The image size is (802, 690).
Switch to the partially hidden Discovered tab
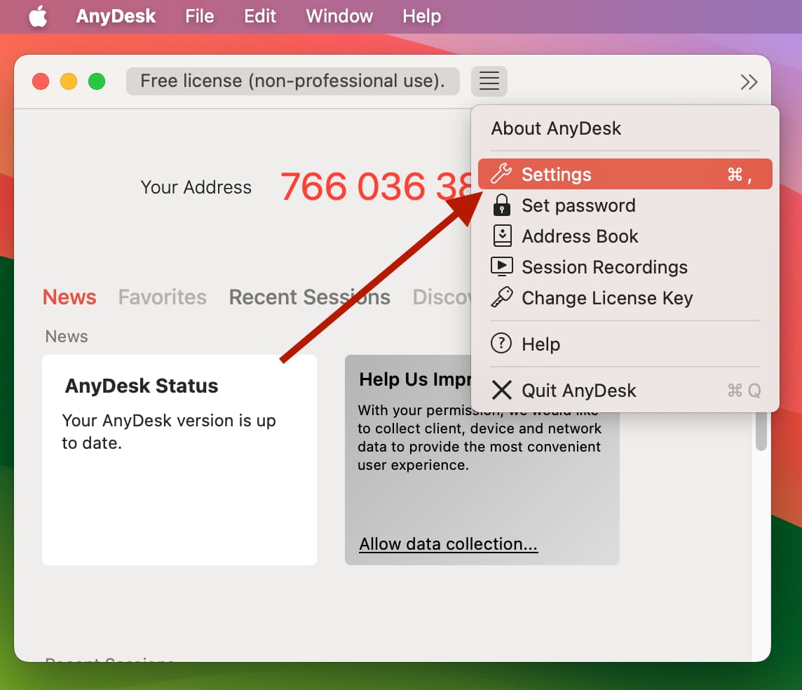(442, 297)
